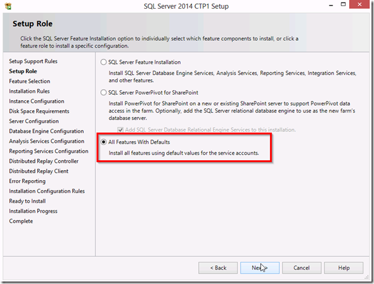Select SQL Server PowerPivot for SharePoint option
Viewport: 374px width, 284px height.
pyautogui.click(x=103, y=92)
